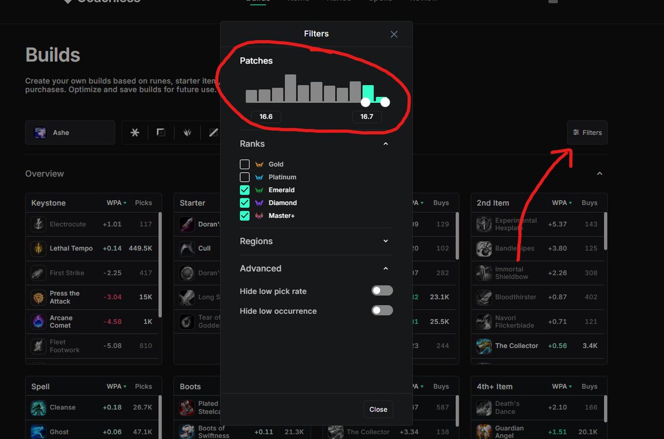Sort 4th+ Item table by WPA
664x439 pixels.
pos(562,386)
